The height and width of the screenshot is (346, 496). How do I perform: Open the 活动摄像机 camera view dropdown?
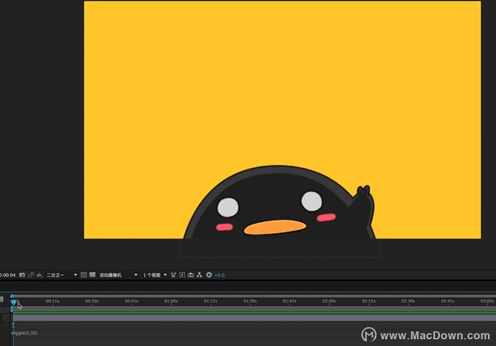(118, 275)
